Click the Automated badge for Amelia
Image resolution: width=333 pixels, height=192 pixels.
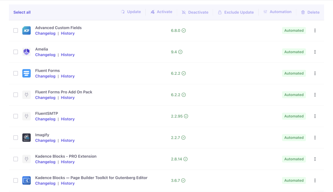click(294, 52)
